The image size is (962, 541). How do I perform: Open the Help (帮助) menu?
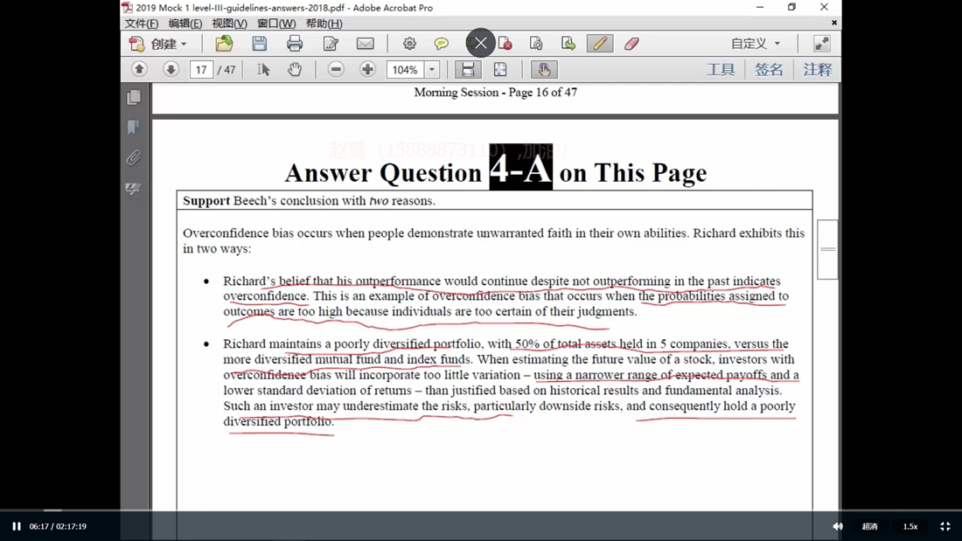point(324,24)
